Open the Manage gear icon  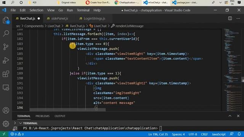pyautogui.click(x=6, y=124)
